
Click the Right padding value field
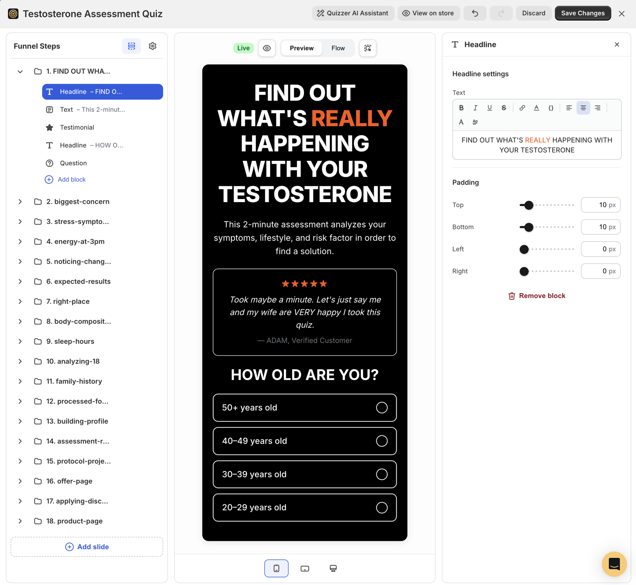pyautogui.click(x=601, y=271)
